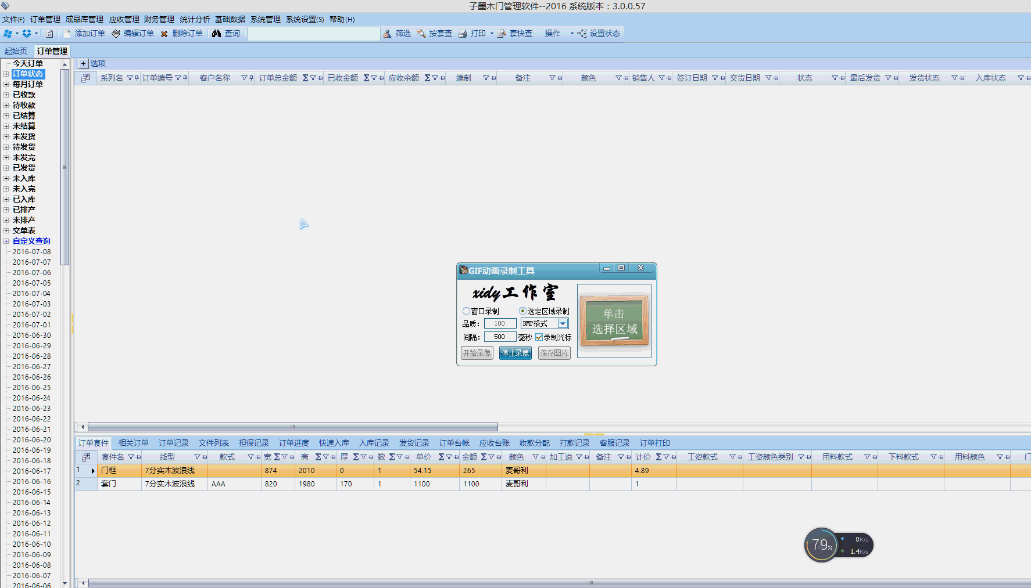Select the 窗口录制 radio button
The height and width of the screenshot is (588, 1031).
coord(466,311)
